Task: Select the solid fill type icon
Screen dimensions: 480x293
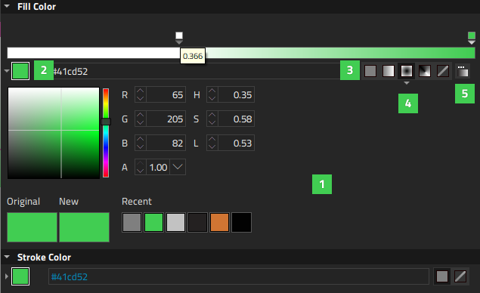Action: pyautogui.click(x=370, y=71)
